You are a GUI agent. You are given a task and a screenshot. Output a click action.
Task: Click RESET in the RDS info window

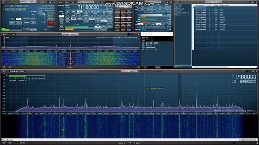(158, 67)
